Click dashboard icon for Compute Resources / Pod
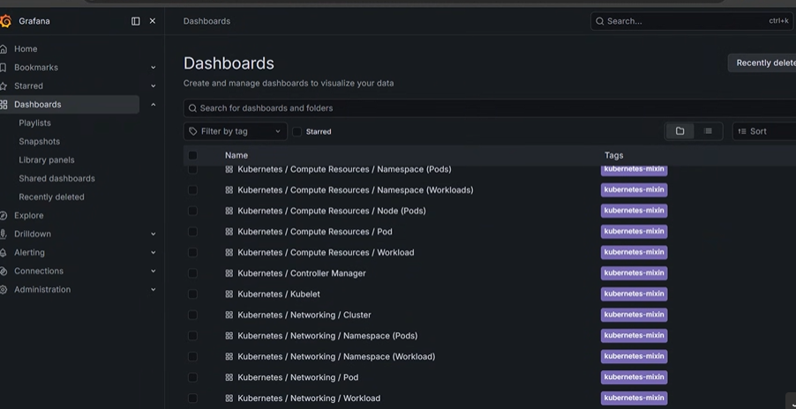This screenshot has height=409, width=796. click(x=229, y=232)
